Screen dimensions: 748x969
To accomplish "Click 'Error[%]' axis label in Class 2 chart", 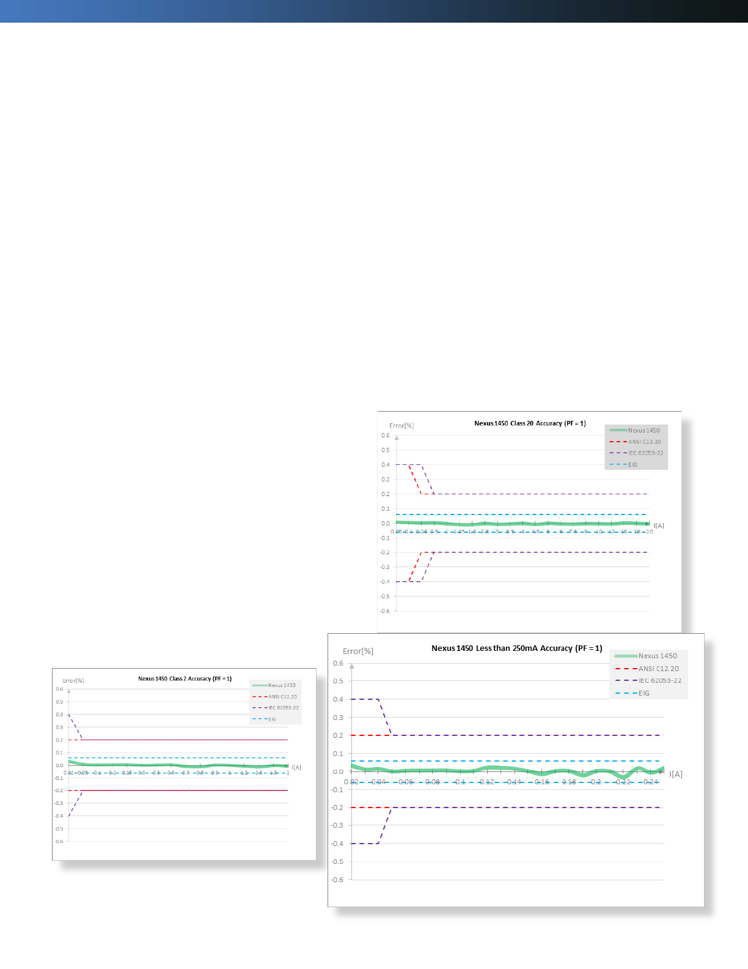I will [x=73, y=681].
